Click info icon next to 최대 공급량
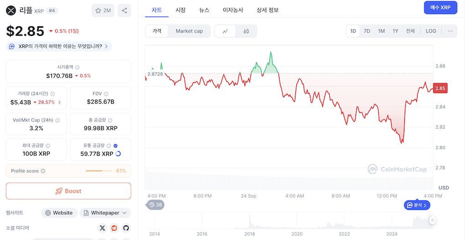The image size is (465, 240). click(48, 146)
